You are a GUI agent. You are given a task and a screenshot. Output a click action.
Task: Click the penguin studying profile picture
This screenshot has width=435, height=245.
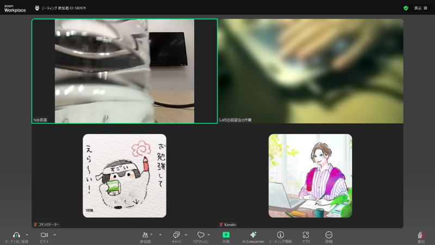[x=125, y=176]
